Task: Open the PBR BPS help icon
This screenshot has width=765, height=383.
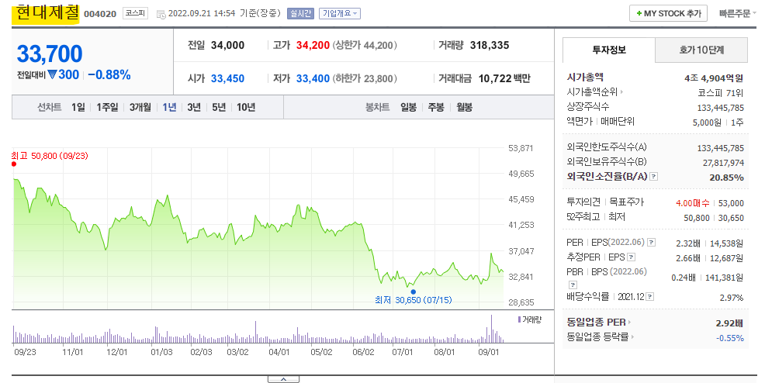Action: [573, 285]
